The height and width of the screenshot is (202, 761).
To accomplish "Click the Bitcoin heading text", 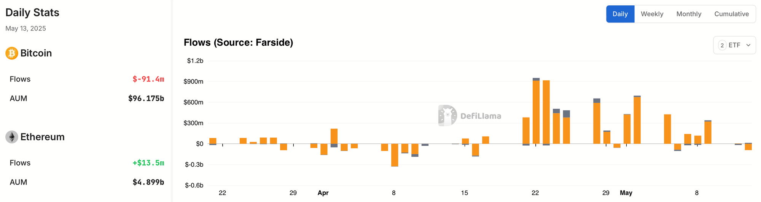I will click(x=36, y=53).
